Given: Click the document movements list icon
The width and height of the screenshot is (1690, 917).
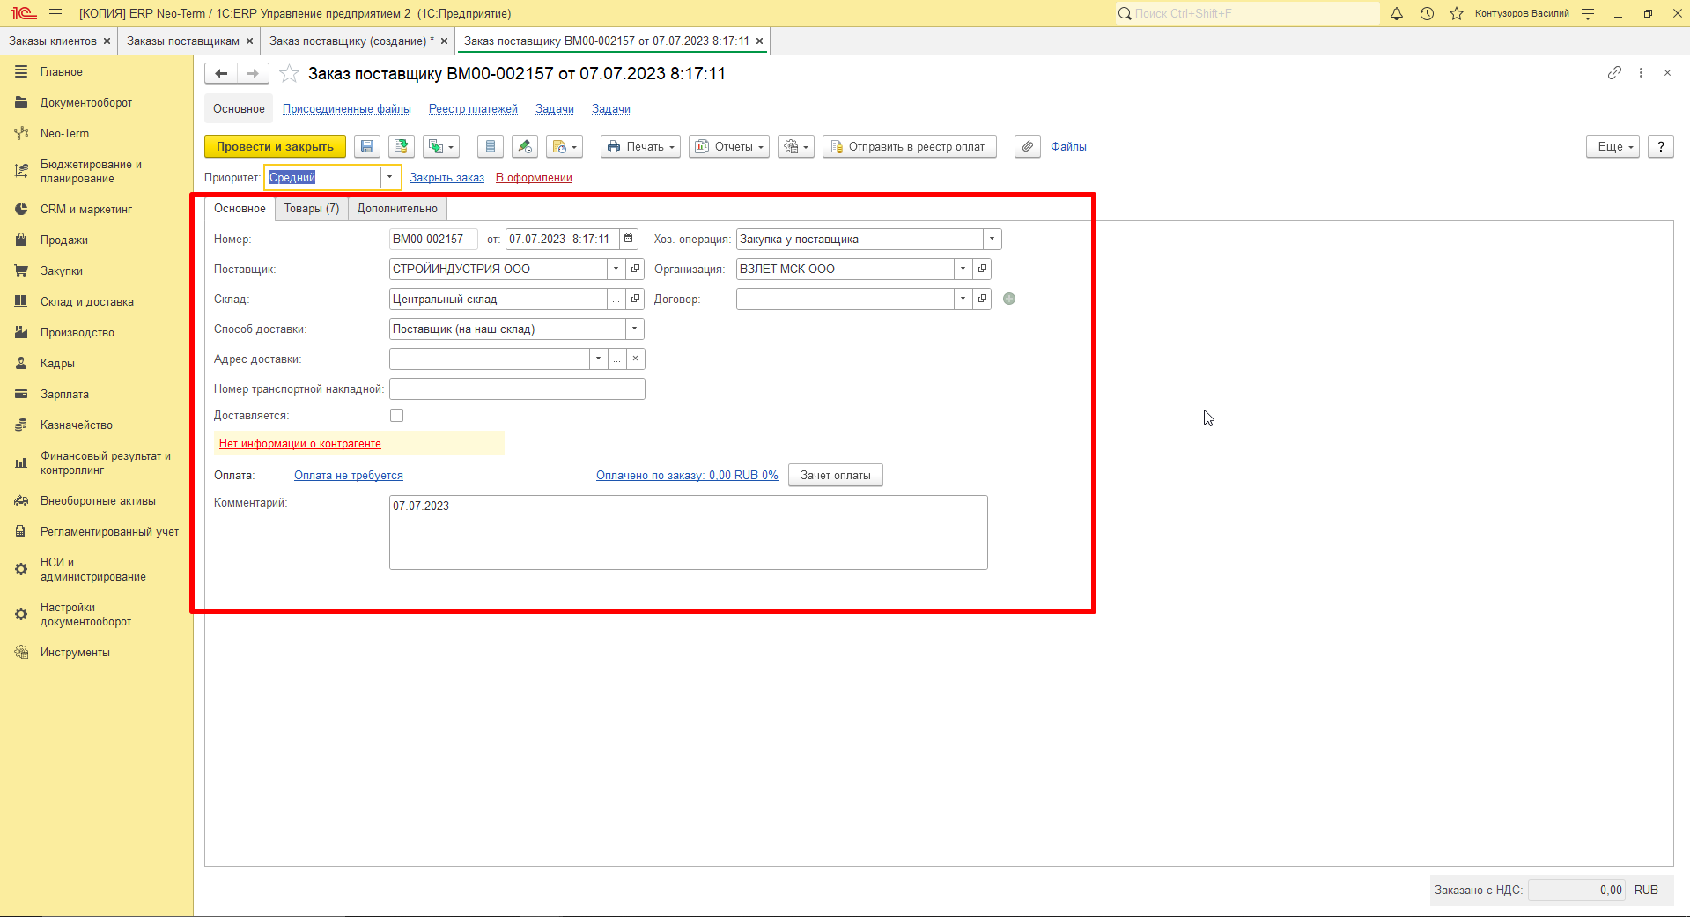Looking at the screenshot, I should (x=491, y=147).
